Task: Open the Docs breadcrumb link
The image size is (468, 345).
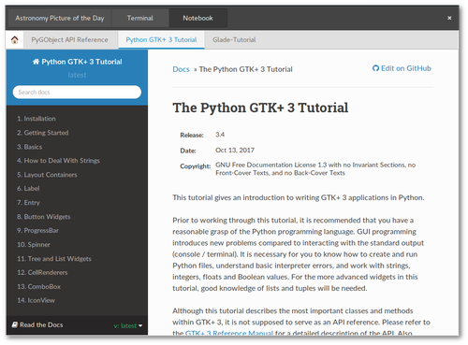Action: pyautogui.click(x=181, y=69)
